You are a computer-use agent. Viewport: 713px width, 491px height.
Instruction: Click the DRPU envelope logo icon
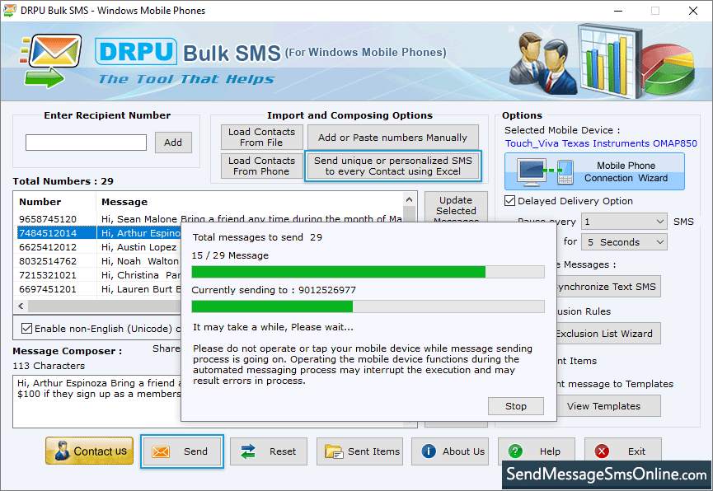[51, 60]
